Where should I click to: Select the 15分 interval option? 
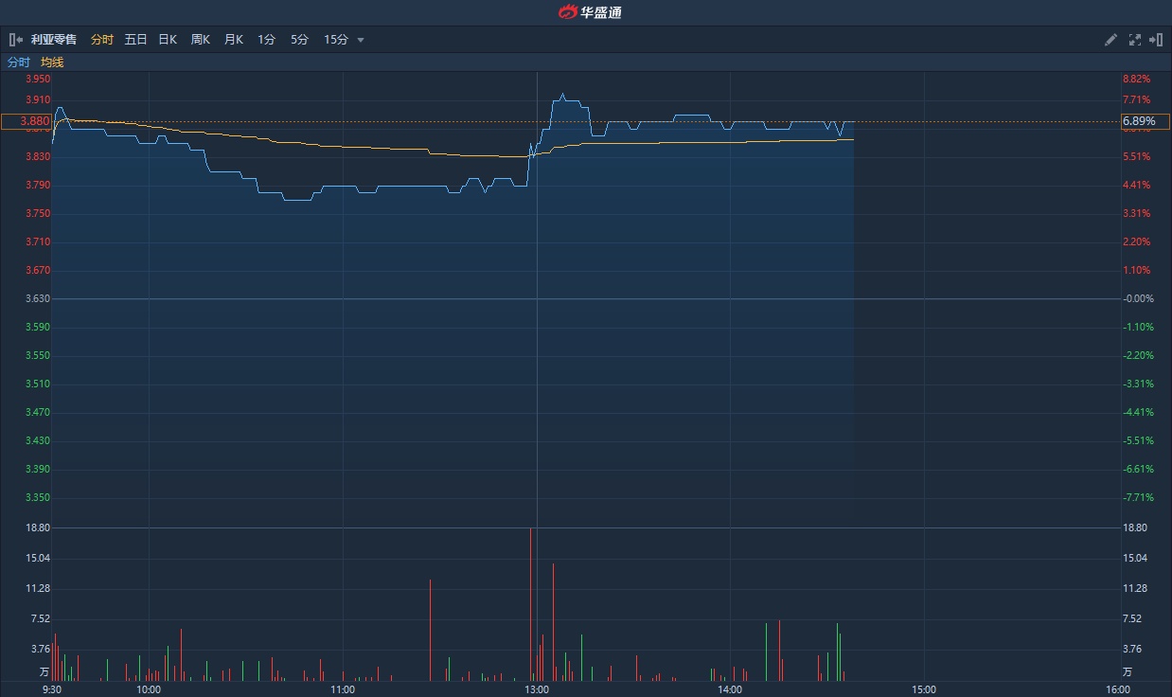click(x=336, y=40)
